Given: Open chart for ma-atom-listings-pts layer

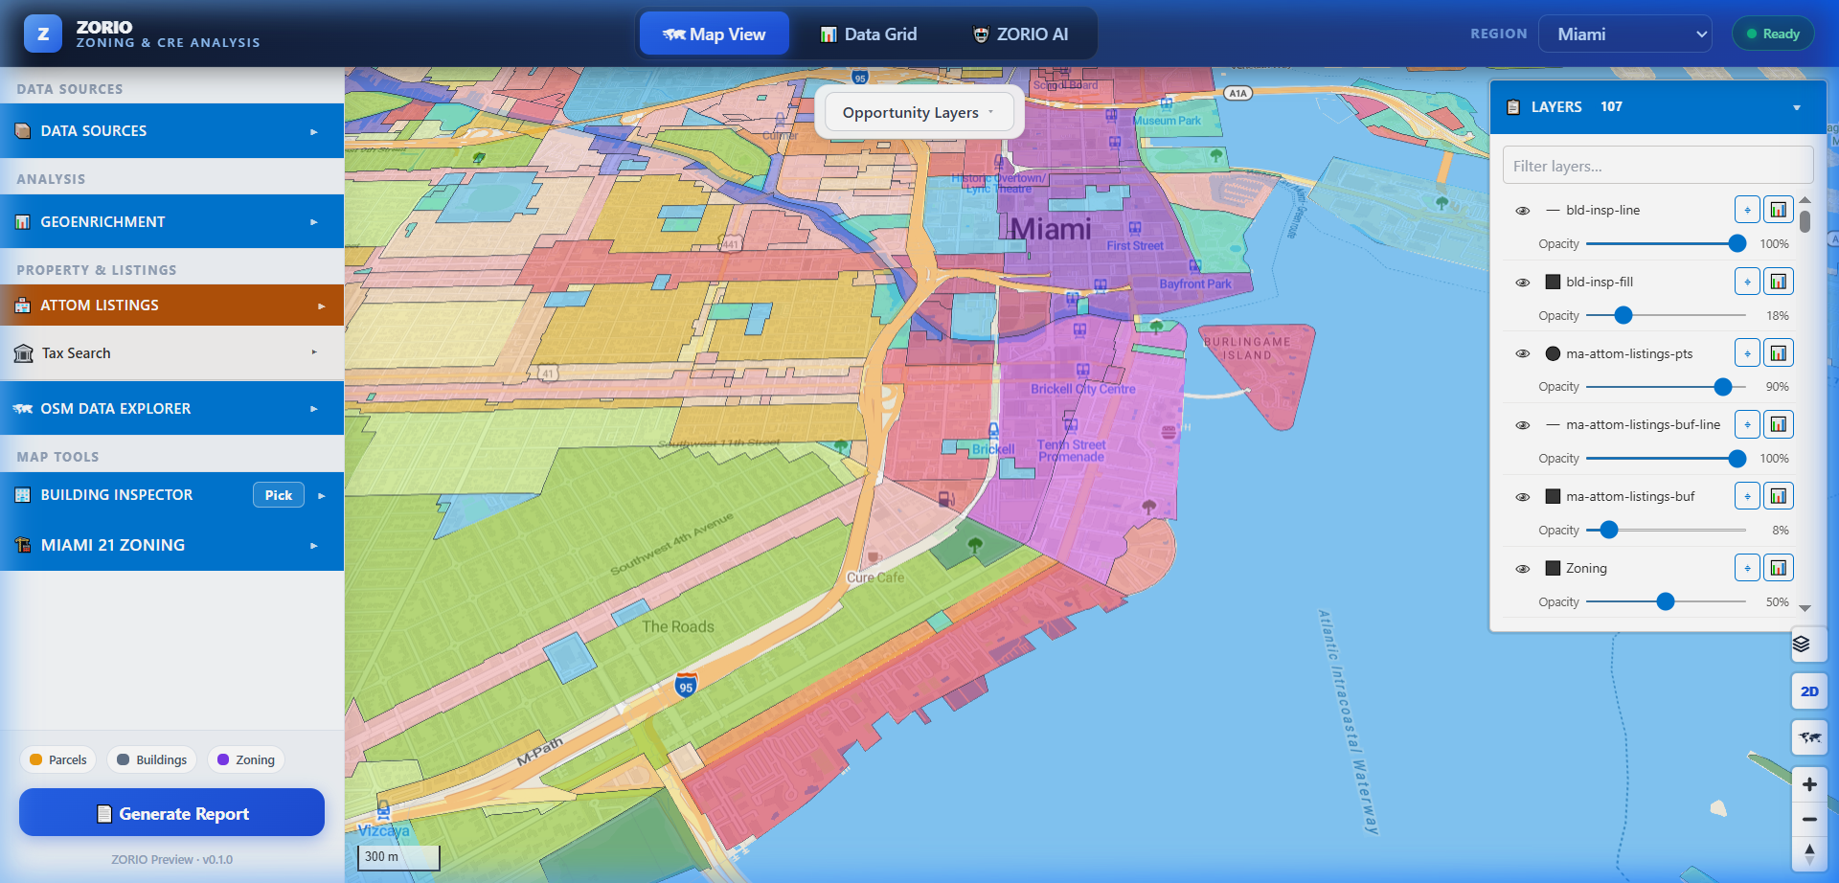Looking at the screenshot, I should coord(1779,353).
